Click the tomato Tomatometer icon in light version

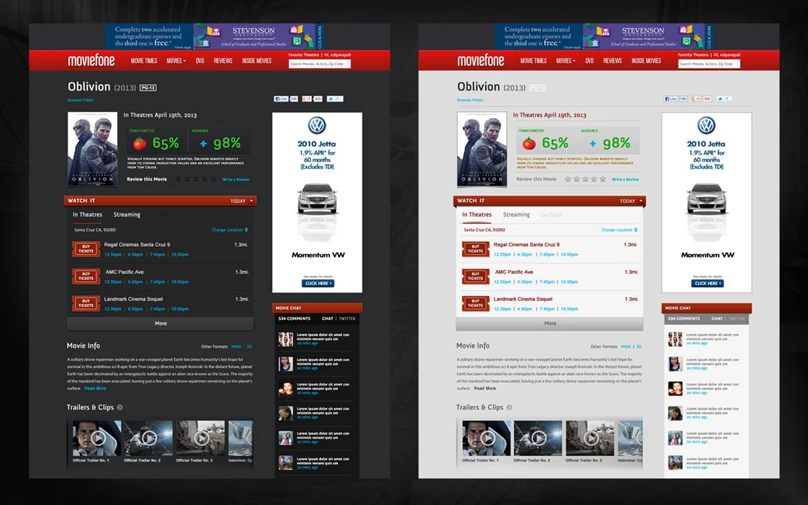point(529,143)
